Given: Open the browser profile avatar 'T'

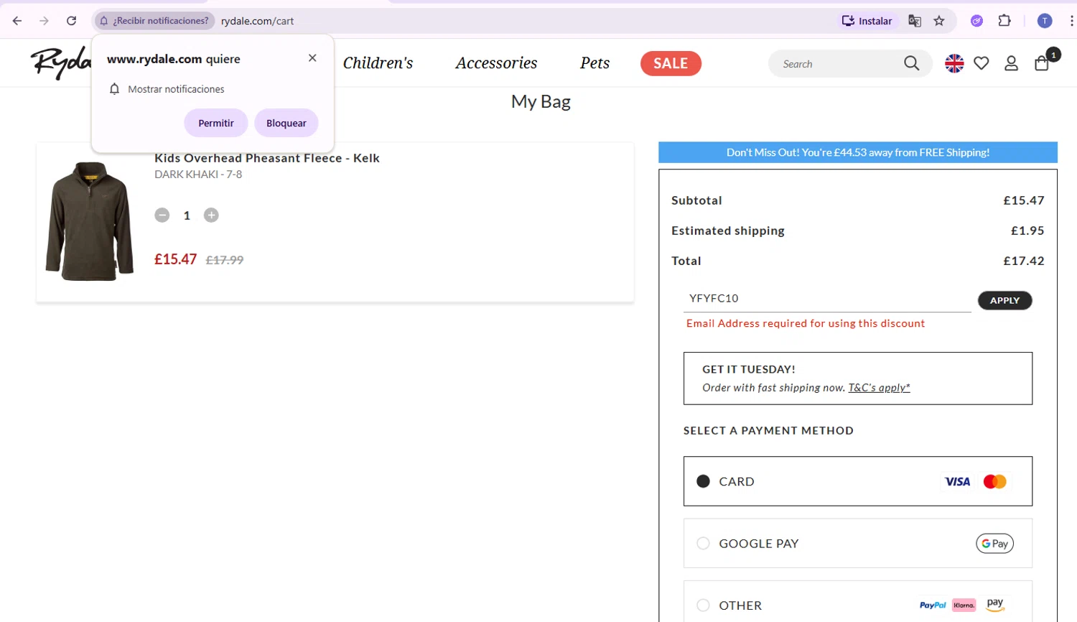Looking at the screenshot, I should (1045, 21).
